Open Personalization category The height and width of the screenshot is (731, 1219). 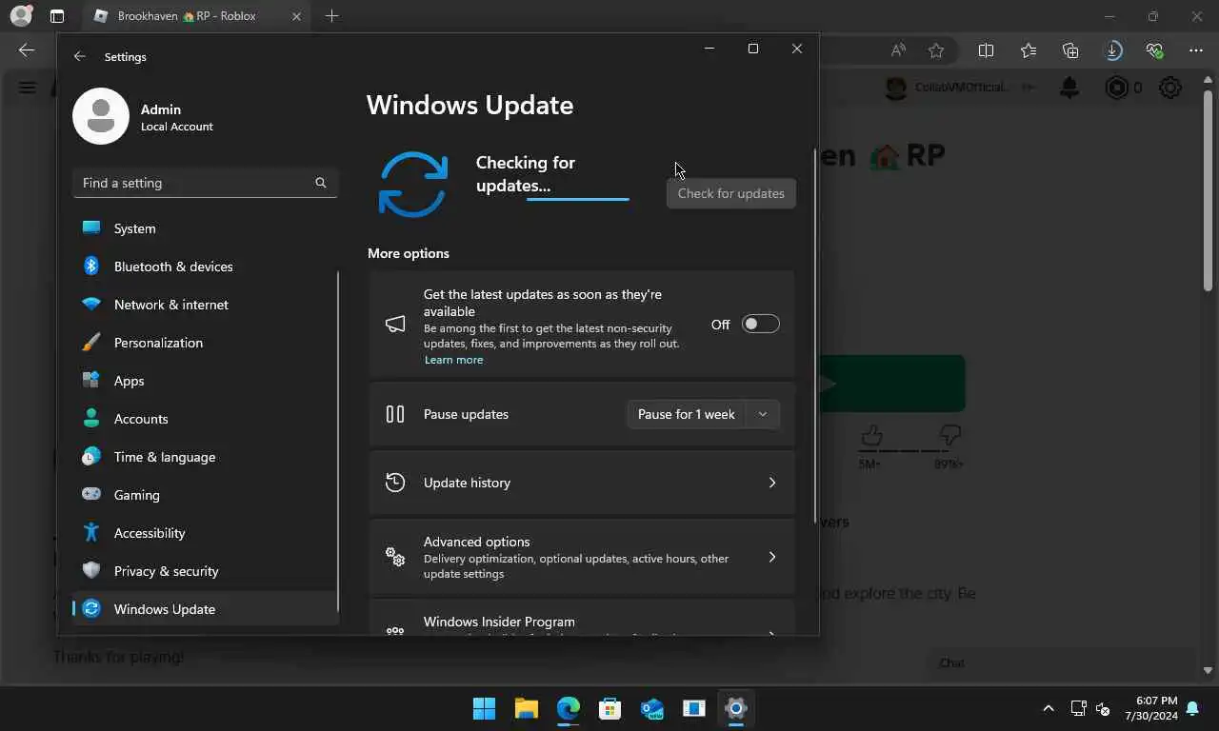pyautogui.click(x=205, y=343)
